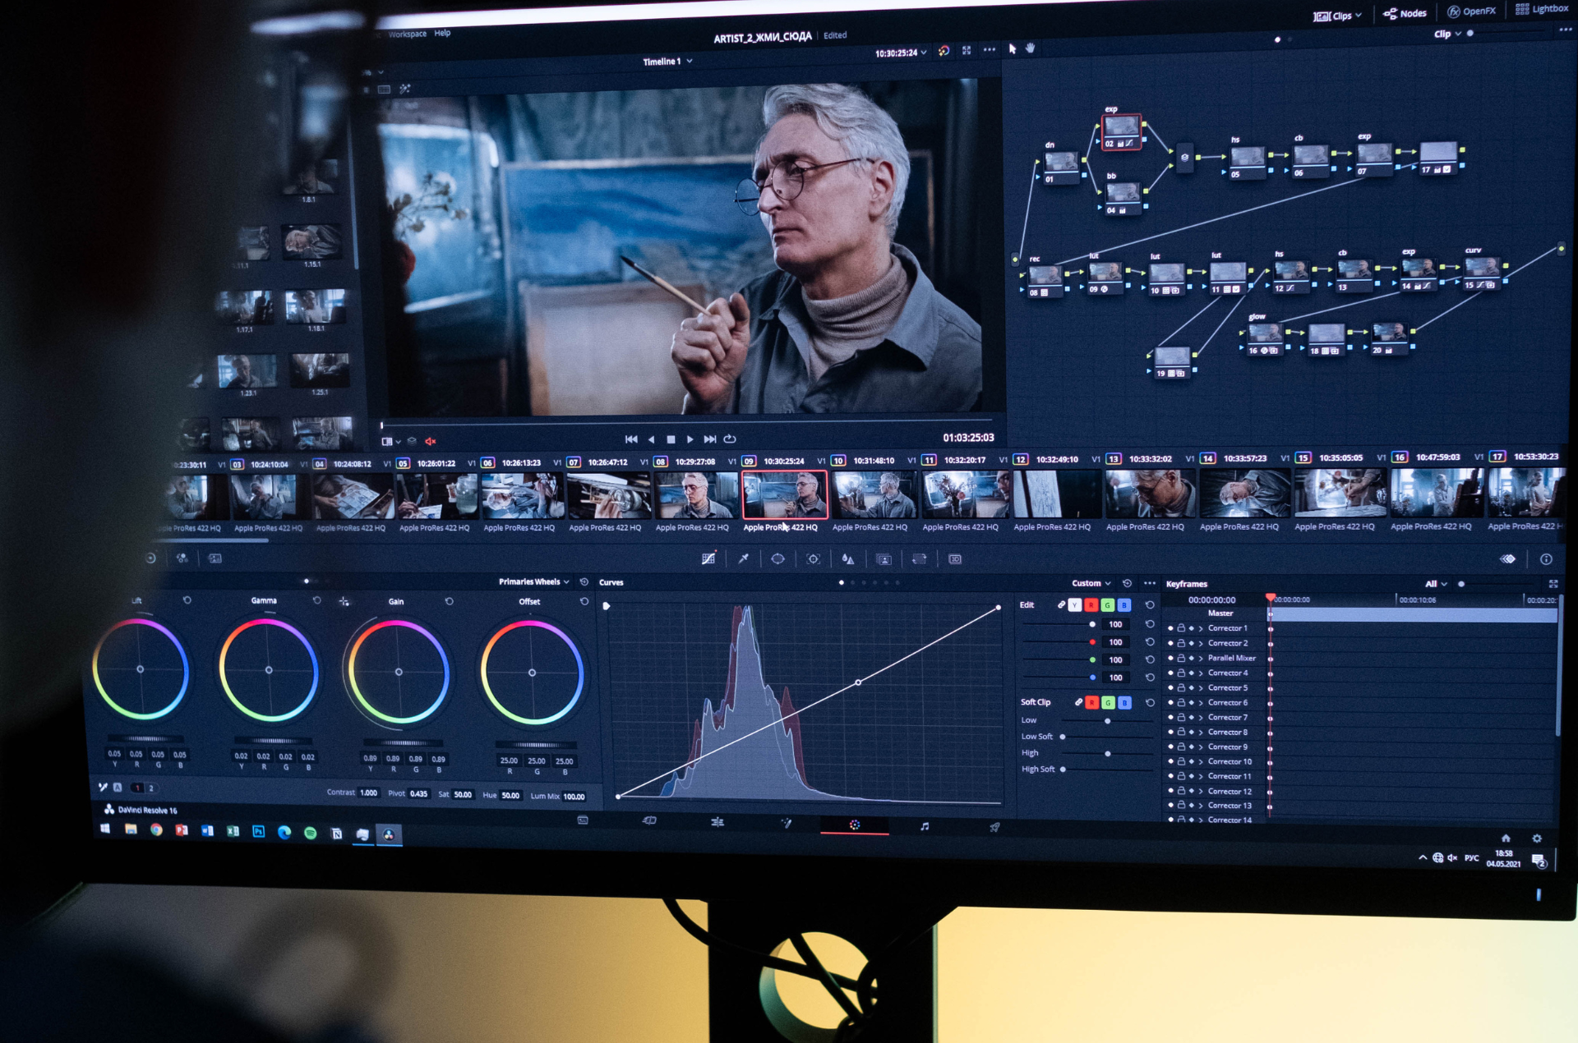The height and width of the screenshot is (1043, 1578).
Task: Reset the Gain wheel
Action: [449, 601]
